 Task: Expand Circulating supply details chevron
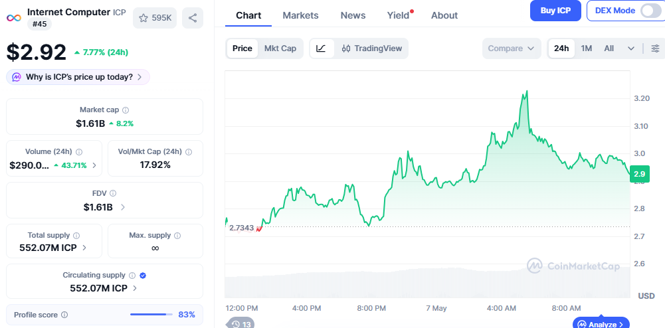[135, 288]
